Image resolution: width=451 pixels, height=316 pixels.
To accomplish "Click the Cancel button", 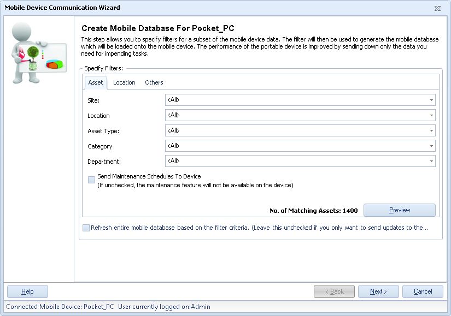I will coord(423,291).
